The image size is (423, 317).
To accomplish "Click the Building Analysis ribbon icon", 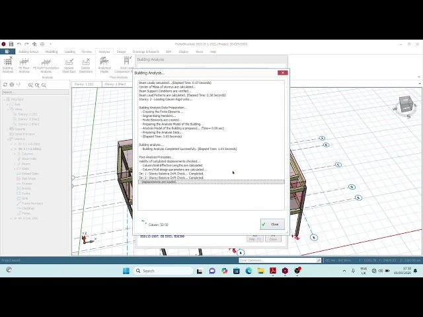I will tap(8, 65).
